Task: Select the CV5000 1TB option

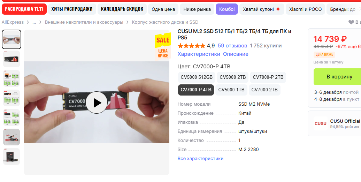Action: point(231,90)
